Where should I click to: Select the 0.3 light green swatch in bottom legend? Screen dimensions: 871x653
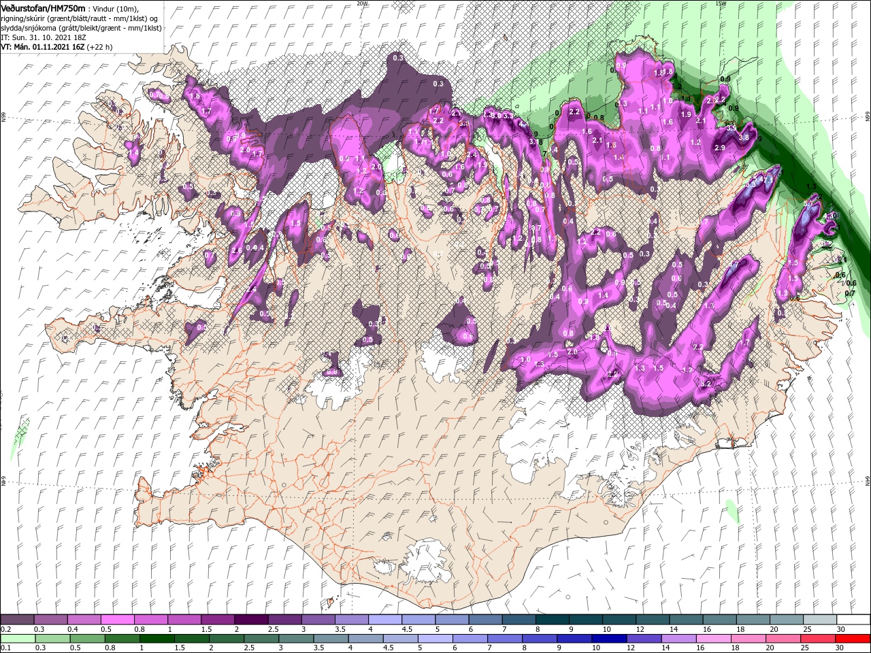click(52, 638)
